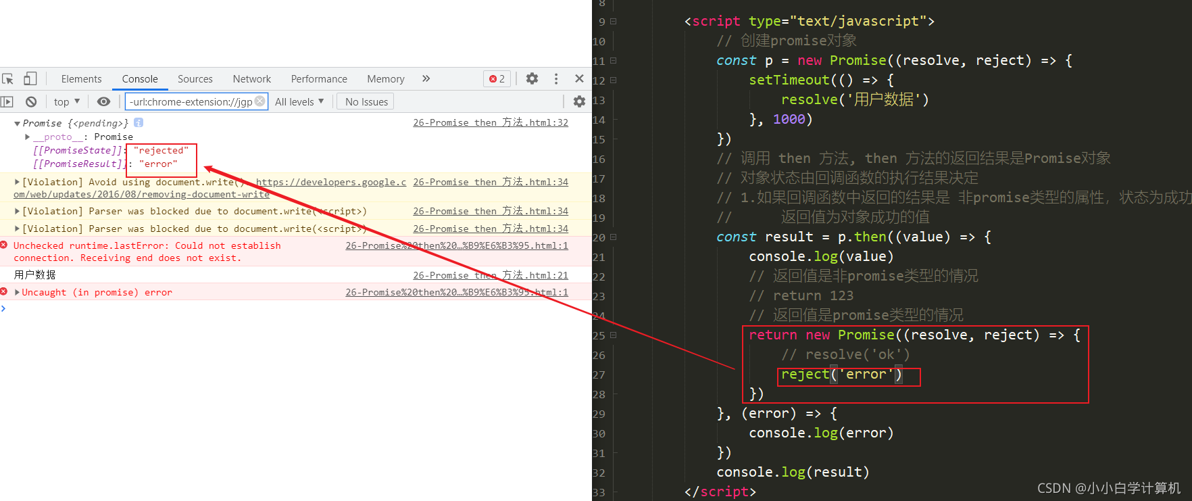
Task: Toggle the device toolbar icon
Action: (x=30, y=78)
